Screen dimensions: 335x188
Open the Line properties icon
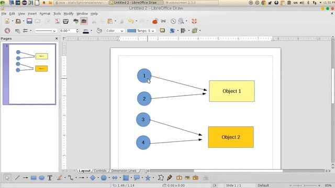pos(17,31)
